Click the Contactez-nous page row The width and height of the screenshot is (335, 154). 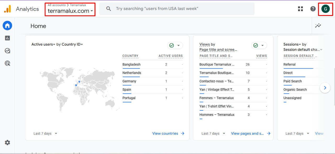(233, 81)
